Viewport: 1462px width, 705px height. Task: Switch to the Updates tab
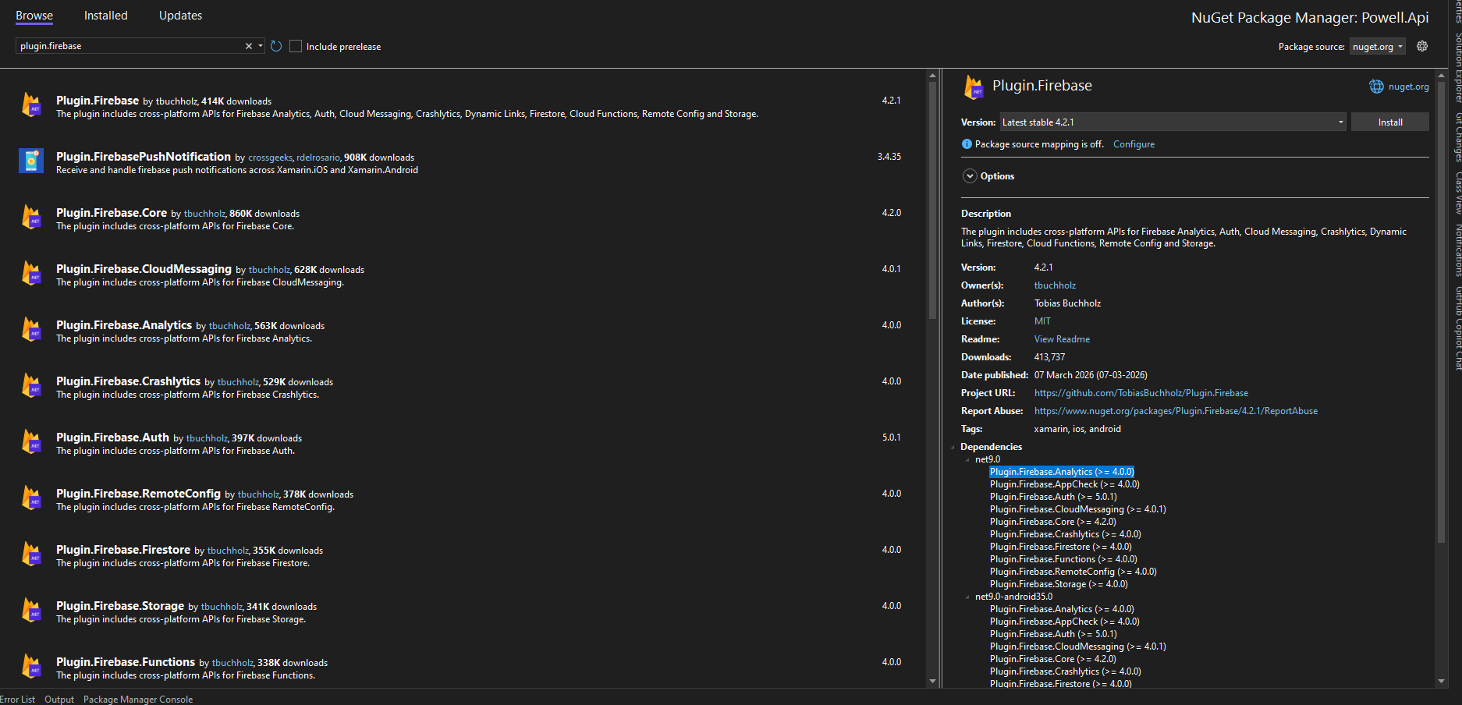pos(180,16)
